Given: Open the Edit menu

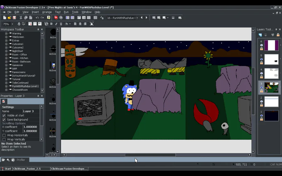Looking at the screenshot, I should [x=17, y=12].
